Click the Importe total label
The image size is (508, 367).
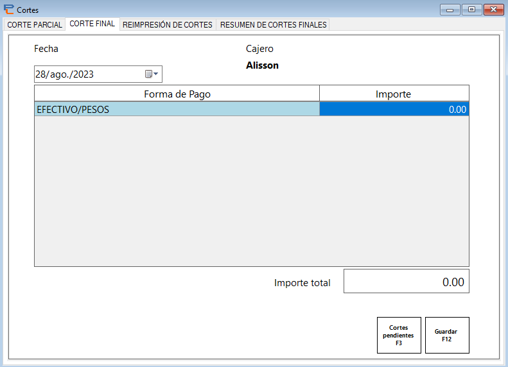tap(302, 282)
